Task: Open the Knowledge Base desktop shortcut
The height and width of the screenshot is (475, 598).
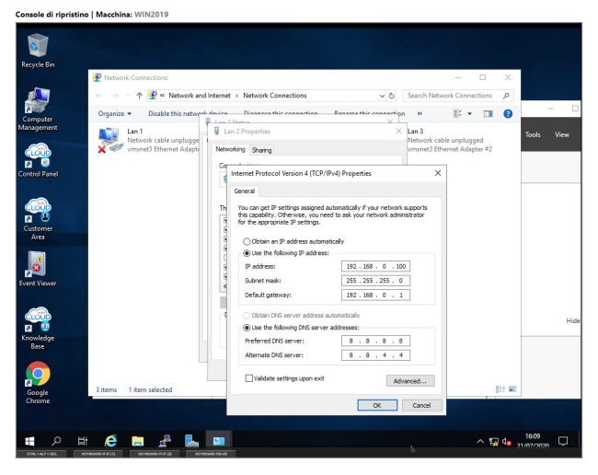Action: 38,328
